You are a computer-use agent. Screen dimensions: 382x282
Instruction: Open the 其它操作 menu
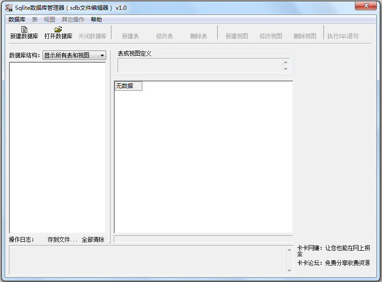coord(73,20)
